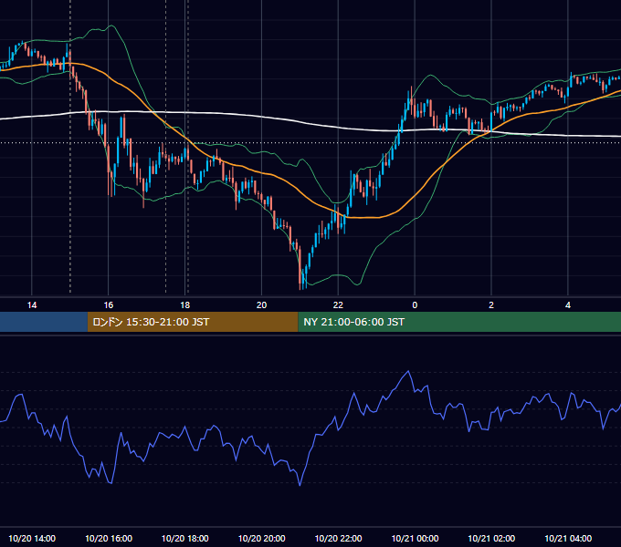The height and width of the screenshot is (547, 621).
Task: Click the 2 hour axis label
Action: pos(491,304)
